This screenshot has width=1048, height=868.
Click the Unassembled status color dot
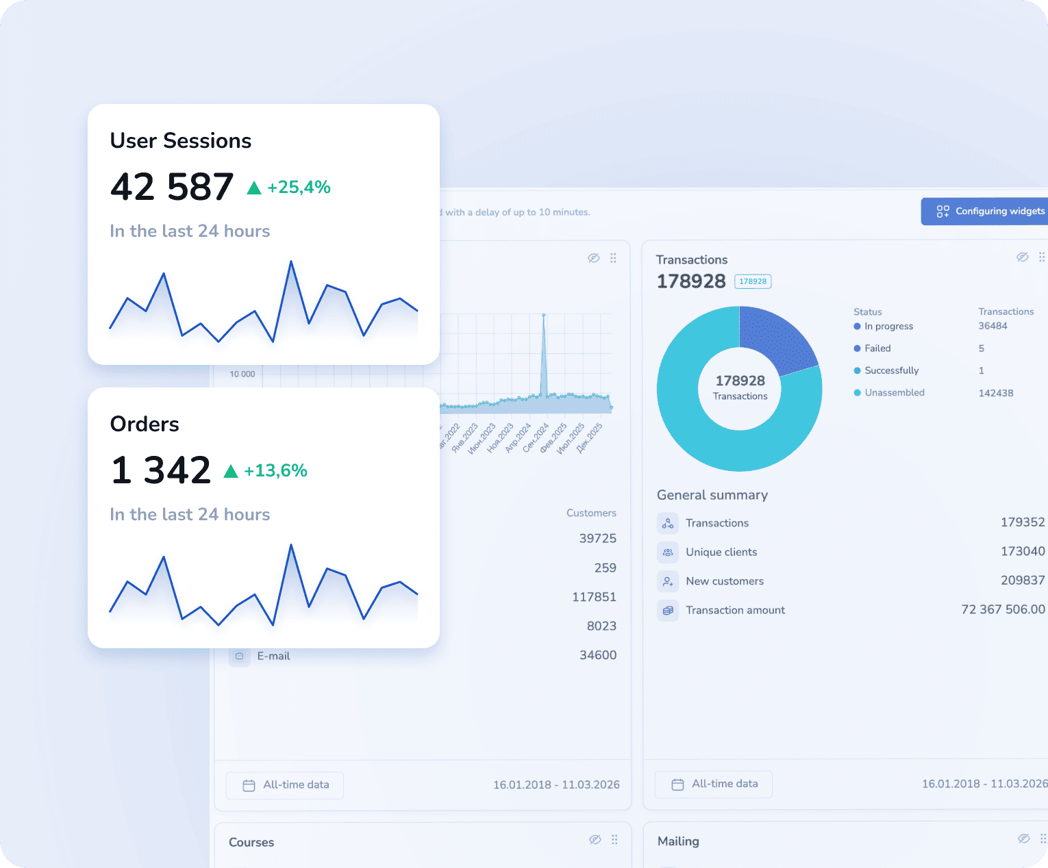tap(857, 392)
